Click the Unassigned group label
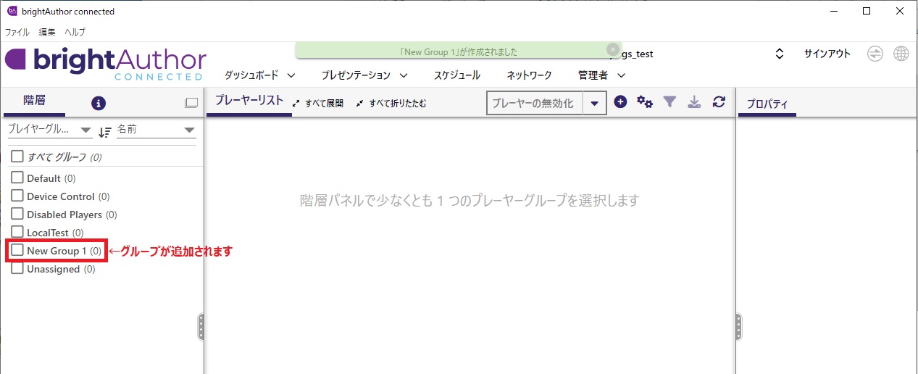Viewport: 918px width, 374px height. (x=54, y=269)
